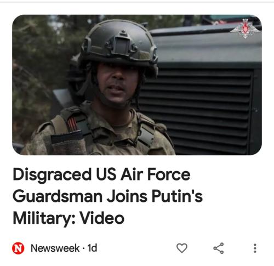Image resolution: width=274 pixels, height=266 pixels.
Task: Click the 'Guardsman Joins Putin's' headline line
Action: (108, 196)
